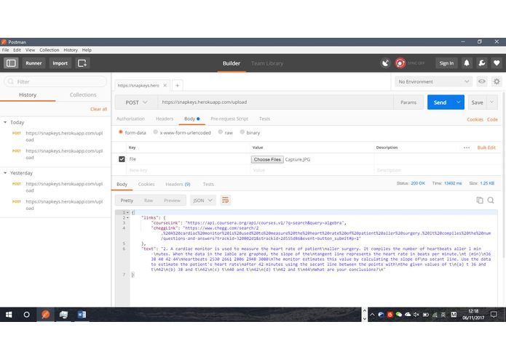Click the Import button
This screenshot has height=359, width=506.
coord(60,63)
